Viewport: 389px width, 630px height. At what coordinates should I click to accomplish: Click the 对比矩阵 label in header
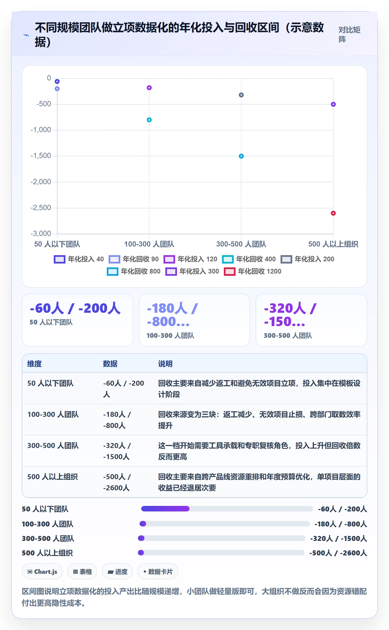(350, 35)
